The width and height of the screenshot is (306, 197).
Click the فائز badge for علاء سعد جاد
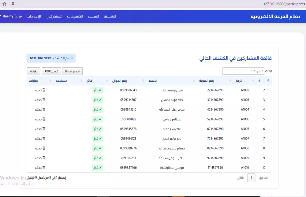pos(97,129)
